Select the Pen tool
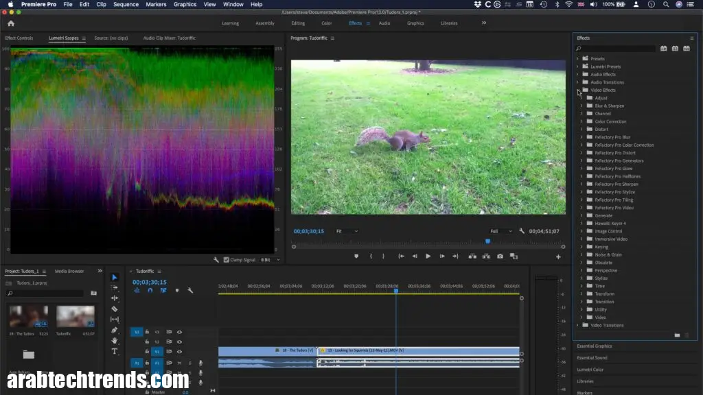Image resolution: width=703 pixels, height=395 pixels. click(115, 331)
